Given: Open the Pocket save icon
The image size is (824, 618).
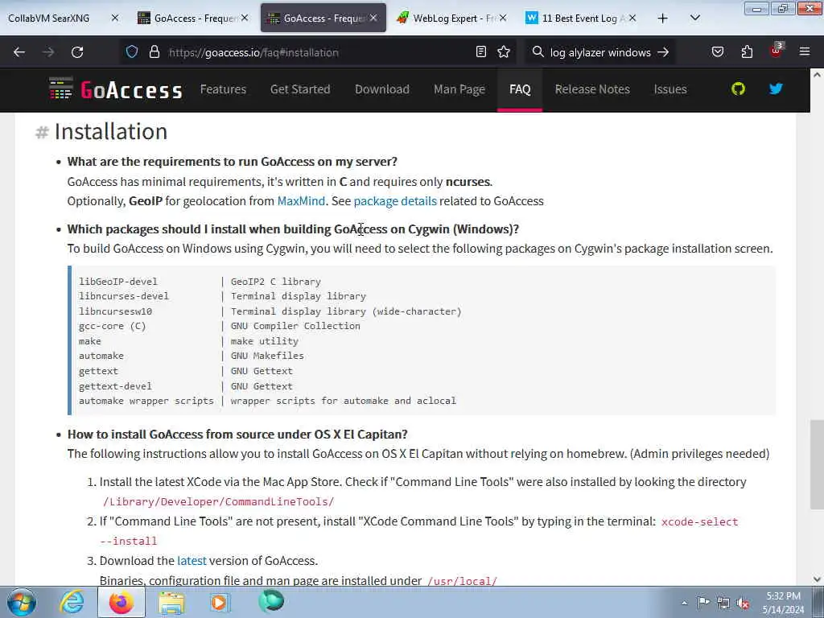Looking at the screenshot, I should (x=717, y=52).
